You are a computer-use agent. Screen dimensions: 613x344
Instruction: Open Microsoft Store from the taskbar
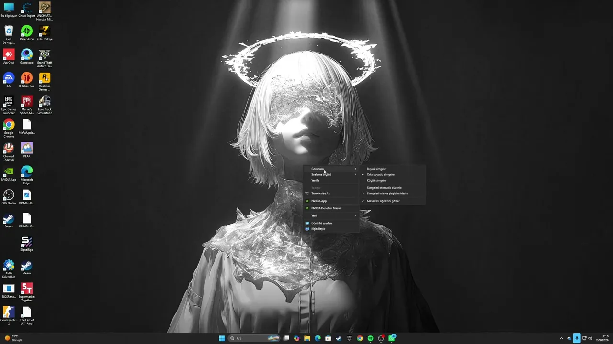(x=328, y=338)
